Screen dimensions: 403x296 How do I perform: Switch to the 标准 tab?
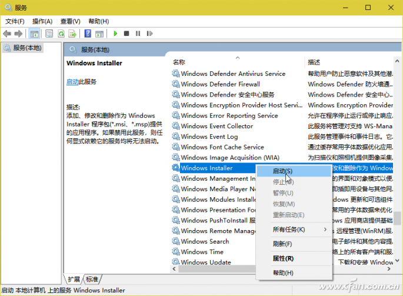[x=92, y=280]
